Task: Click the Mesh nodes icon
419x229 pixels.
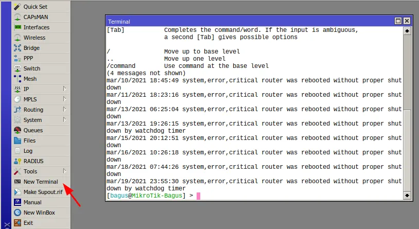Action: 18,79
